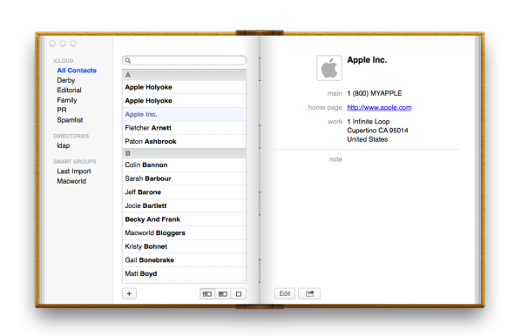
Task: Open the ldap directory
Action: pyautogui.click(x=64, y=145)
